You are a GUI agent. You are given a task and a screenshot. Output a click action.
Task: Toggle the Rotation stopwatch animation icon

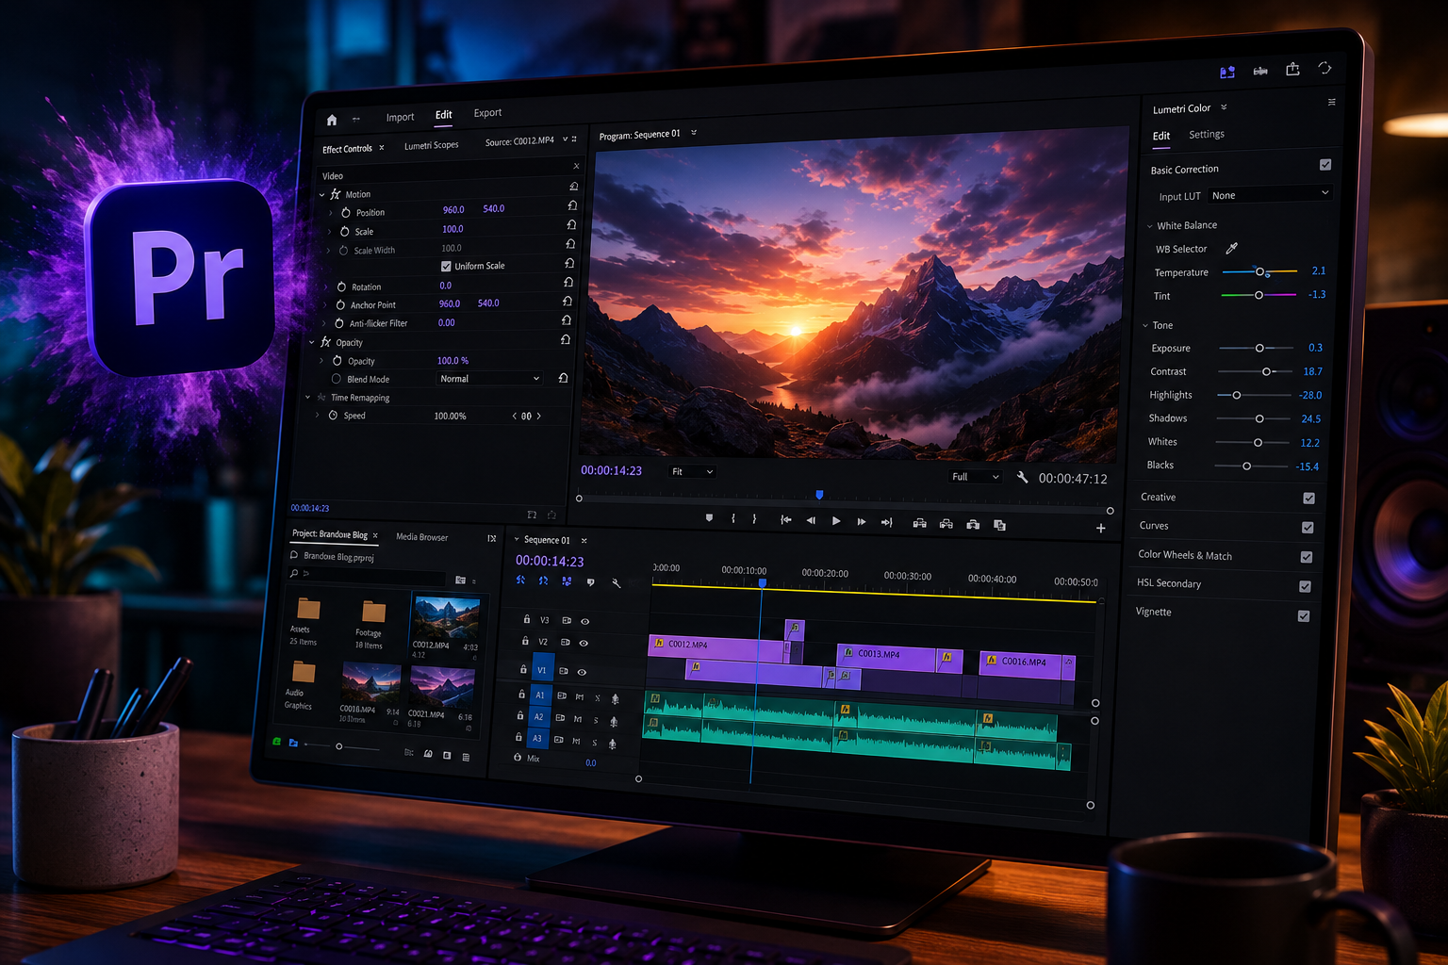(341, 286)
